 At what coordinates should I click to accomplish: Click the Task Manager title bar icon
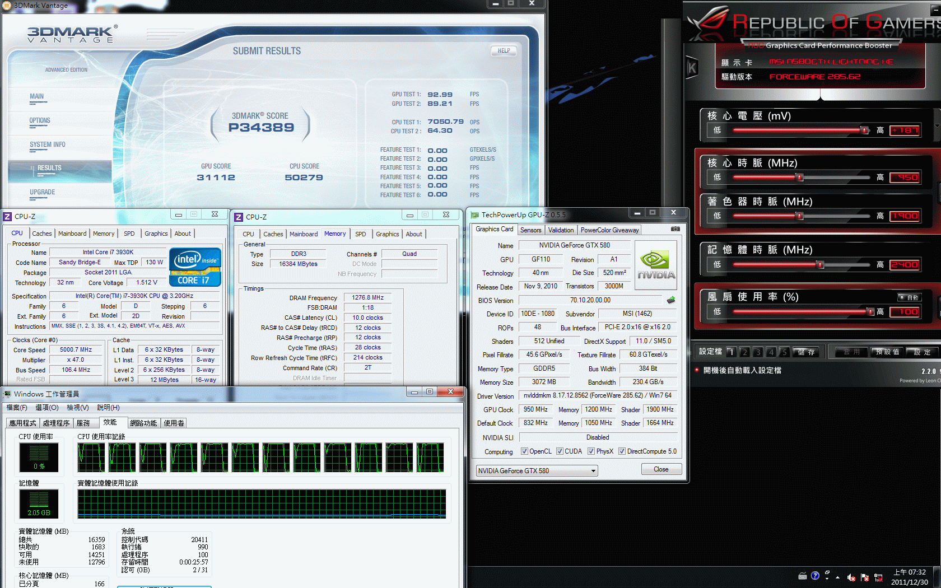click(7, 394)
